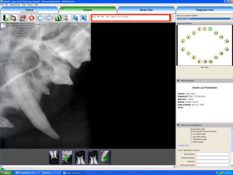Select tooth position 10 in schematic

(x=205, y=62)
